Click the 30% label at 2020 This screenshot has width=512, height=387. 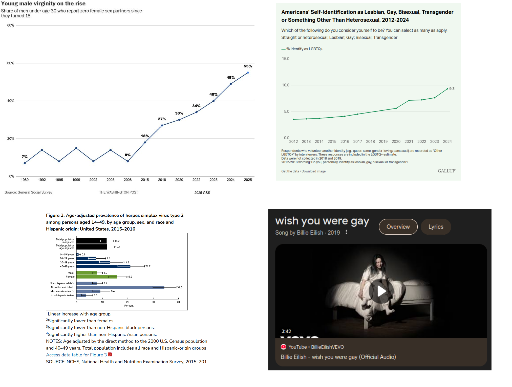tap(179, 113)
